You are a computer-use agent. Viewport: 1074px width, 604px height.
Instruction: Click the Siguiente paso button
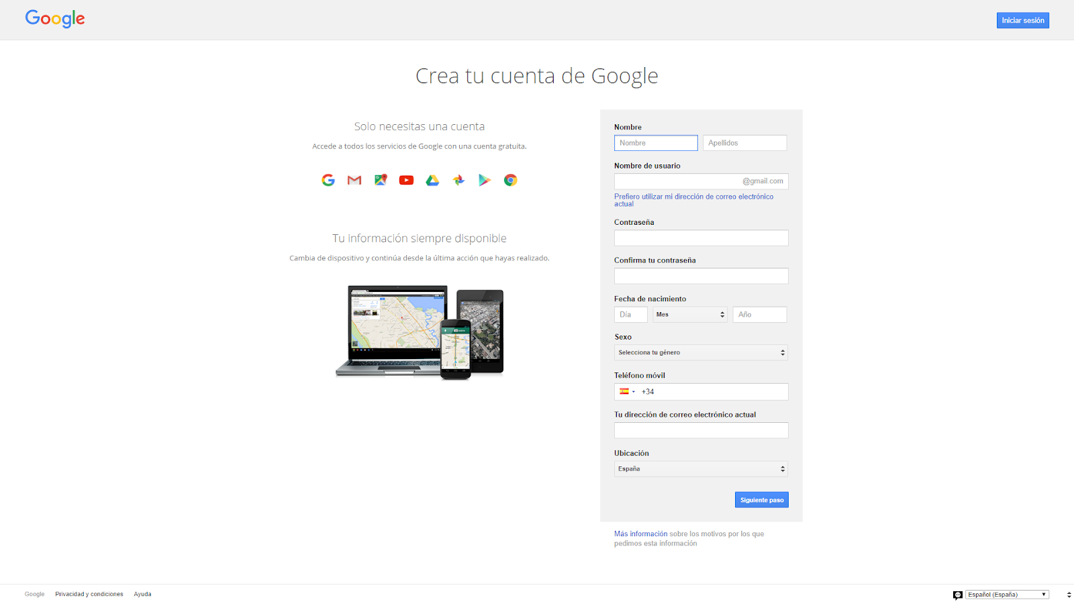[x=762, y=500]
